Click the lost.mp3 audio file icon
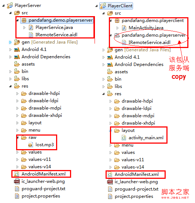 point(30,145)
